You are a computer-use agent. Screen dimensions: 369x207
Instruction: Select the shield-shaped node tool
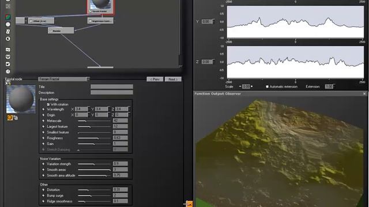pyautogui.click(x=8, y=57)
